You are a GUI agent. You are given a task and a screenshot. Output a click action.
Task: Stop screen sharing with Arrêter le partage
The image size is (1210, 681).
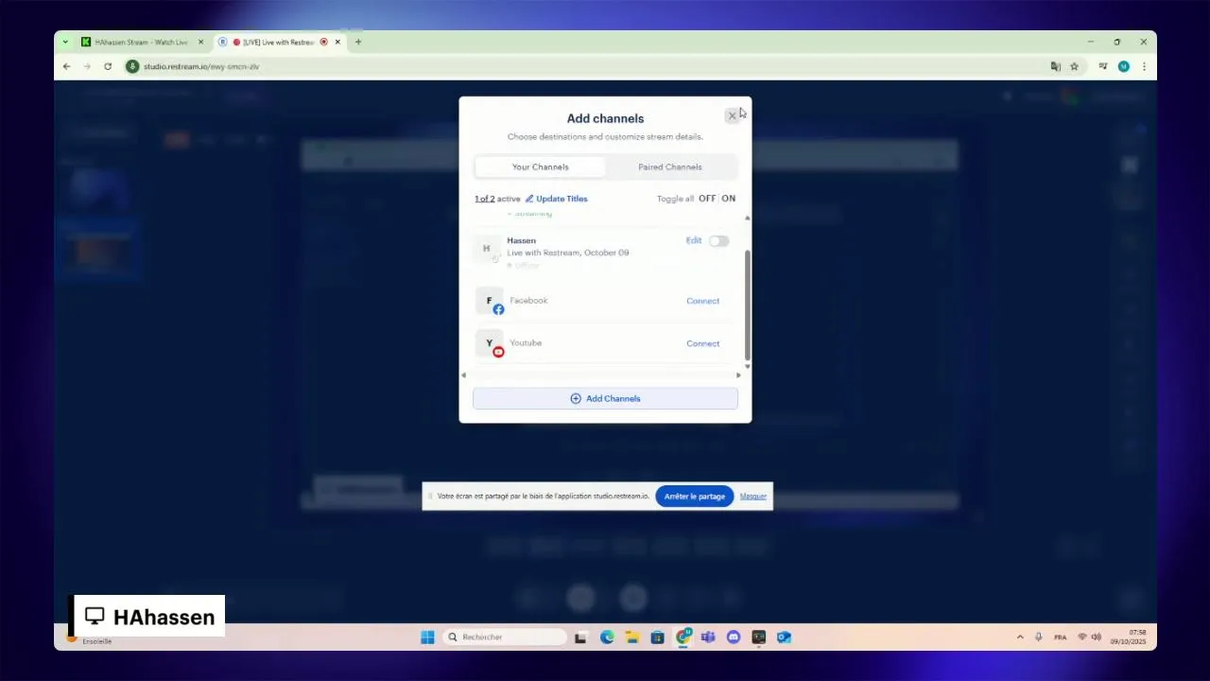coord(694,497)
